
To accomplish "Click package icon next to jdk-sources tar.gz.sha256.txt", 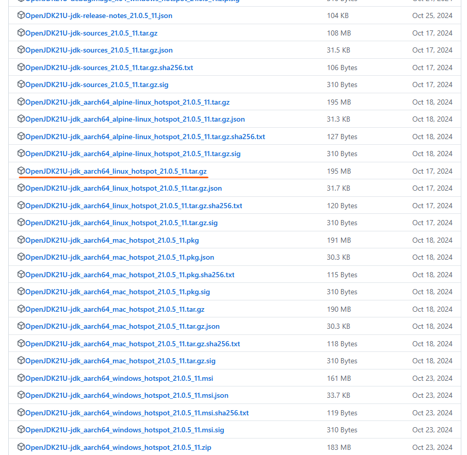I will click(x=21, y=67).
